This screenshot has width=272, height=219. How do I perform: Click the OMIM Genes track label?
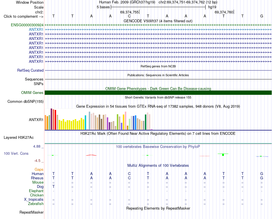(32, 93)
